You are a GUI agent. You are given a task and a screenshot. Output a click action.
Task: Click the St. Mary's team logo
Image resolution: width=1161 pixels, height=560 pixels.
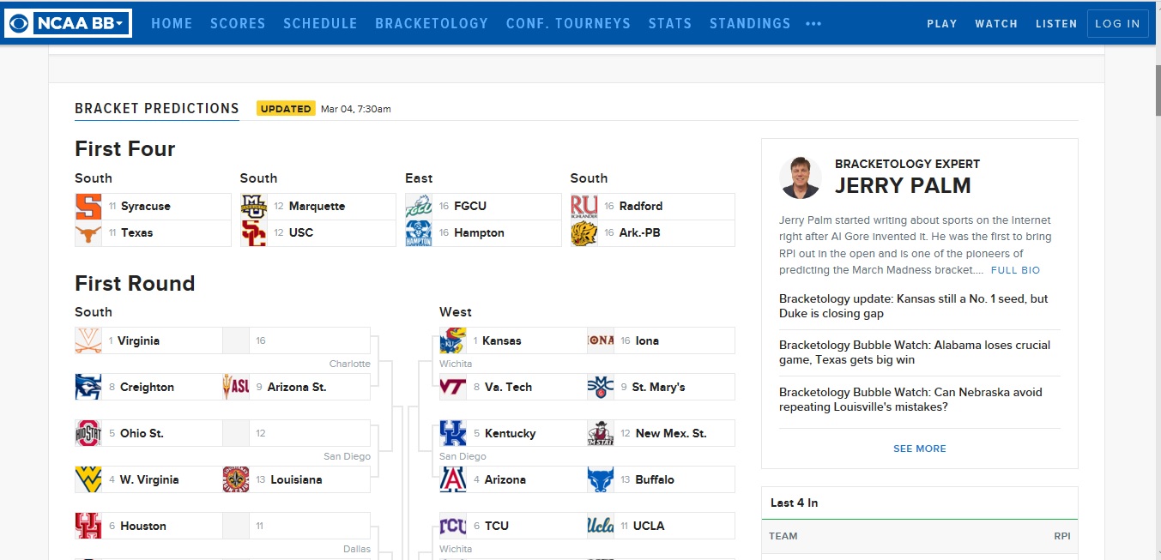point(601,387)
